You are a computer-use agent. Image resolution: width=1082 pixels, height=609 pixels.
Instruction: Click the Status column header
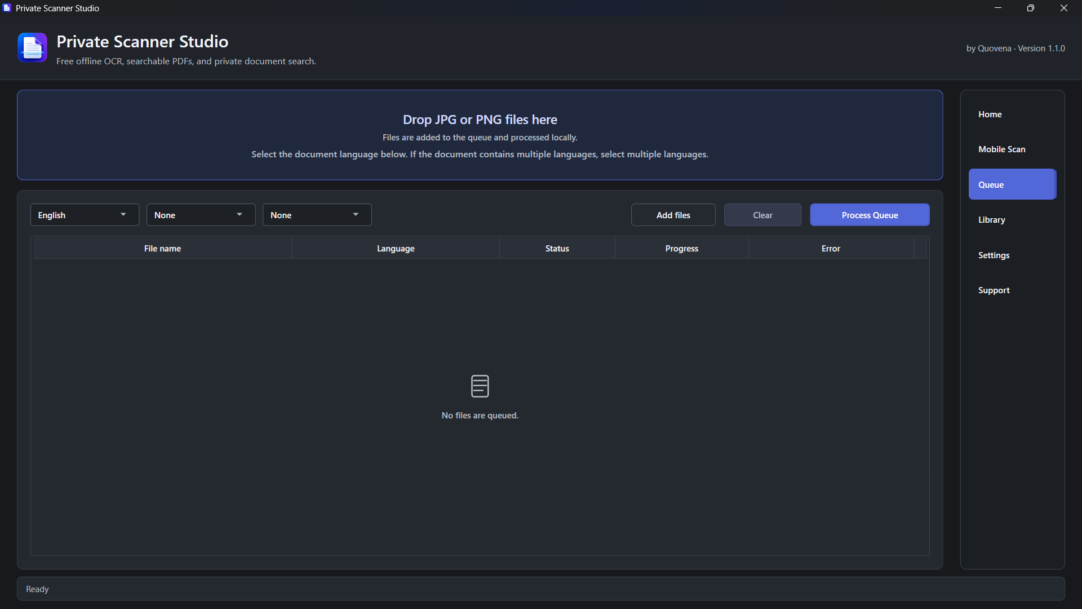point(557,248)
